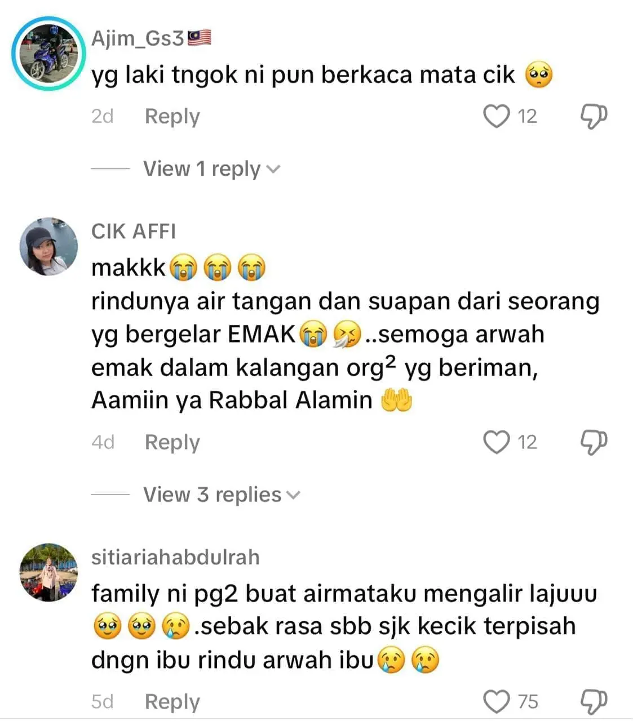Reply to CIK AFFI's comment
Viewport: 633px width, 721px height.
pyautogui.click(x=172, y=442)
